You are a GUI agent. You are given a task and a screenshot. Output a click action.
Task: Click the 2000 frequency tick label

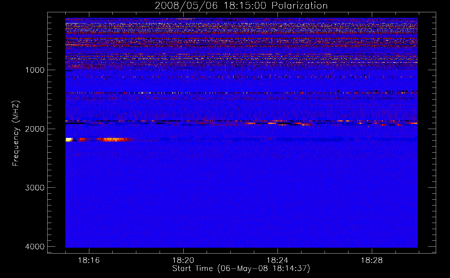tap(35, 129)
